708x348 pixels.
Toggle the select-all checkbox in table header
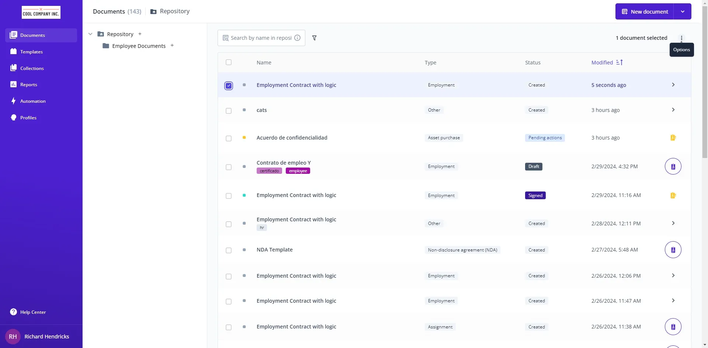point(229,63)
